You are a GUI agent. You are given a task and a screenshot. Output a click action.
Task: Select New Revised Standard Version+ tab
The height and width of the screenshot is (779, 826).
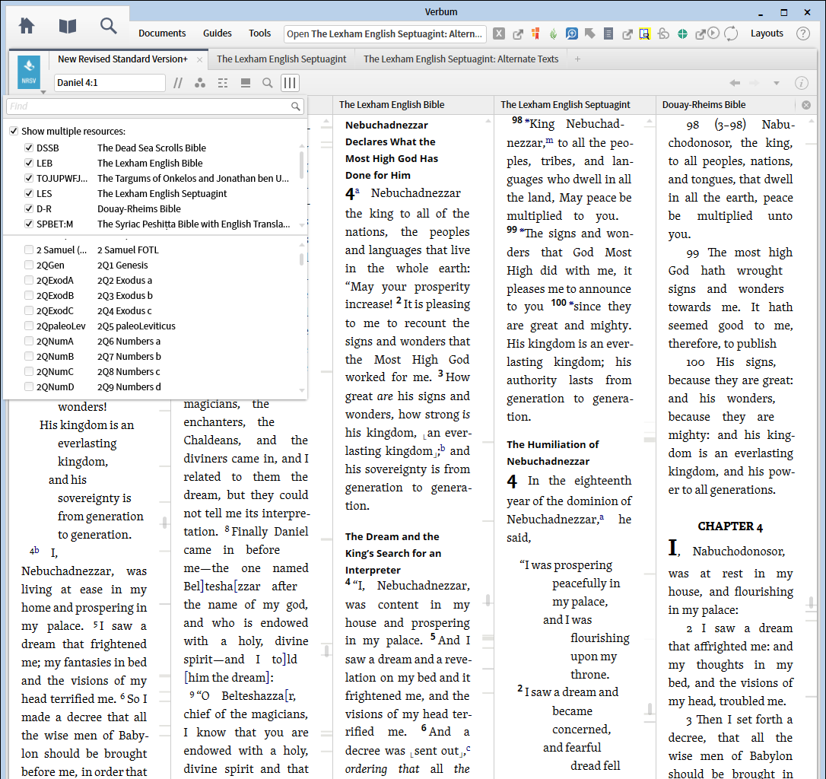pyautogui.click(x=122, y=59)
